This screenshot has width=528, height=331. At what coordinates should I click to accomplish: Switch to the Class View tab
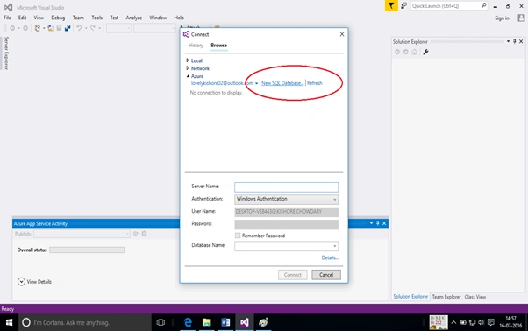pos(475,297)
